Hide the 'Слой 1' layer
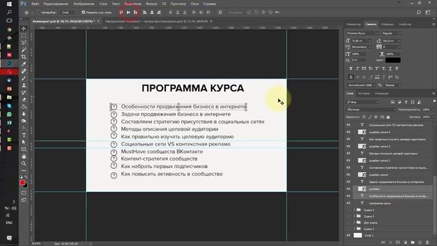The height and width of the screenshot is (246, 437). click(x=348, y=235)
